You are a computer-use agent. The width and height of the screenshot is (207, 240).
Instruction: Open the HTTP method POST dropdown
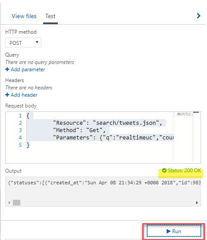pos(23,43)
